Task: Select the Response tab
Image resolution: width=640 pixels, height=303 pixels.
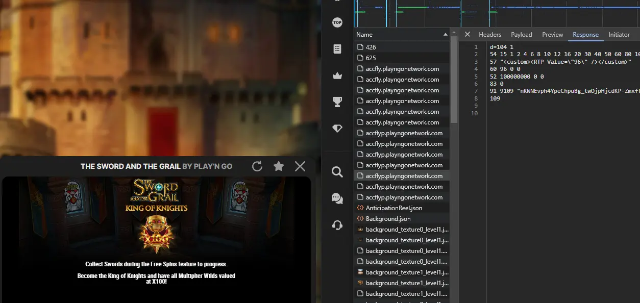Action: (585, 34)
